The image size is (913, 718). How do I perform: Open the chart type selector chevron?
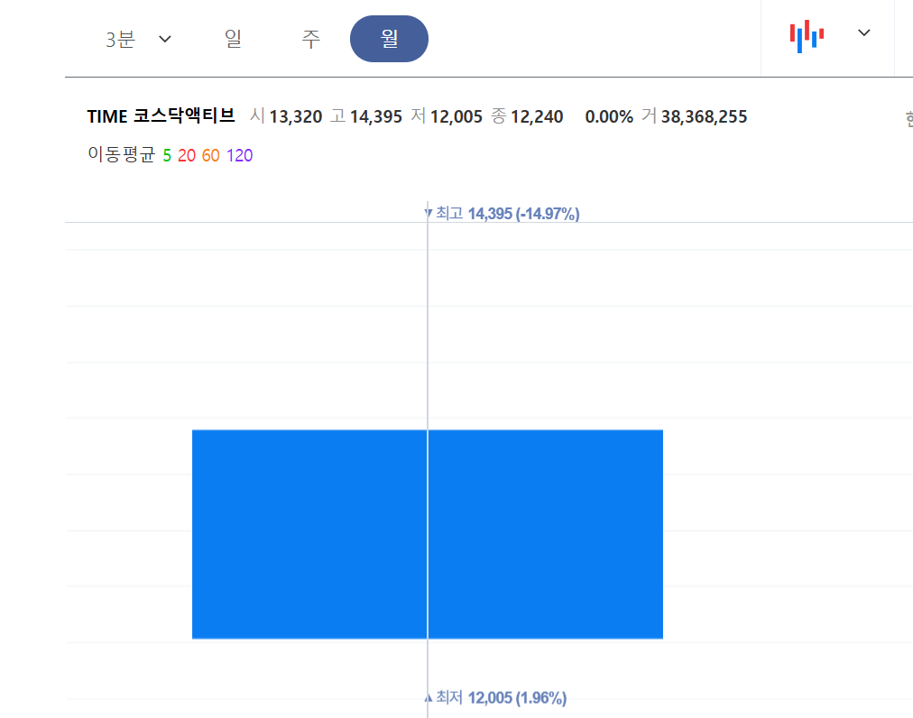863,32
